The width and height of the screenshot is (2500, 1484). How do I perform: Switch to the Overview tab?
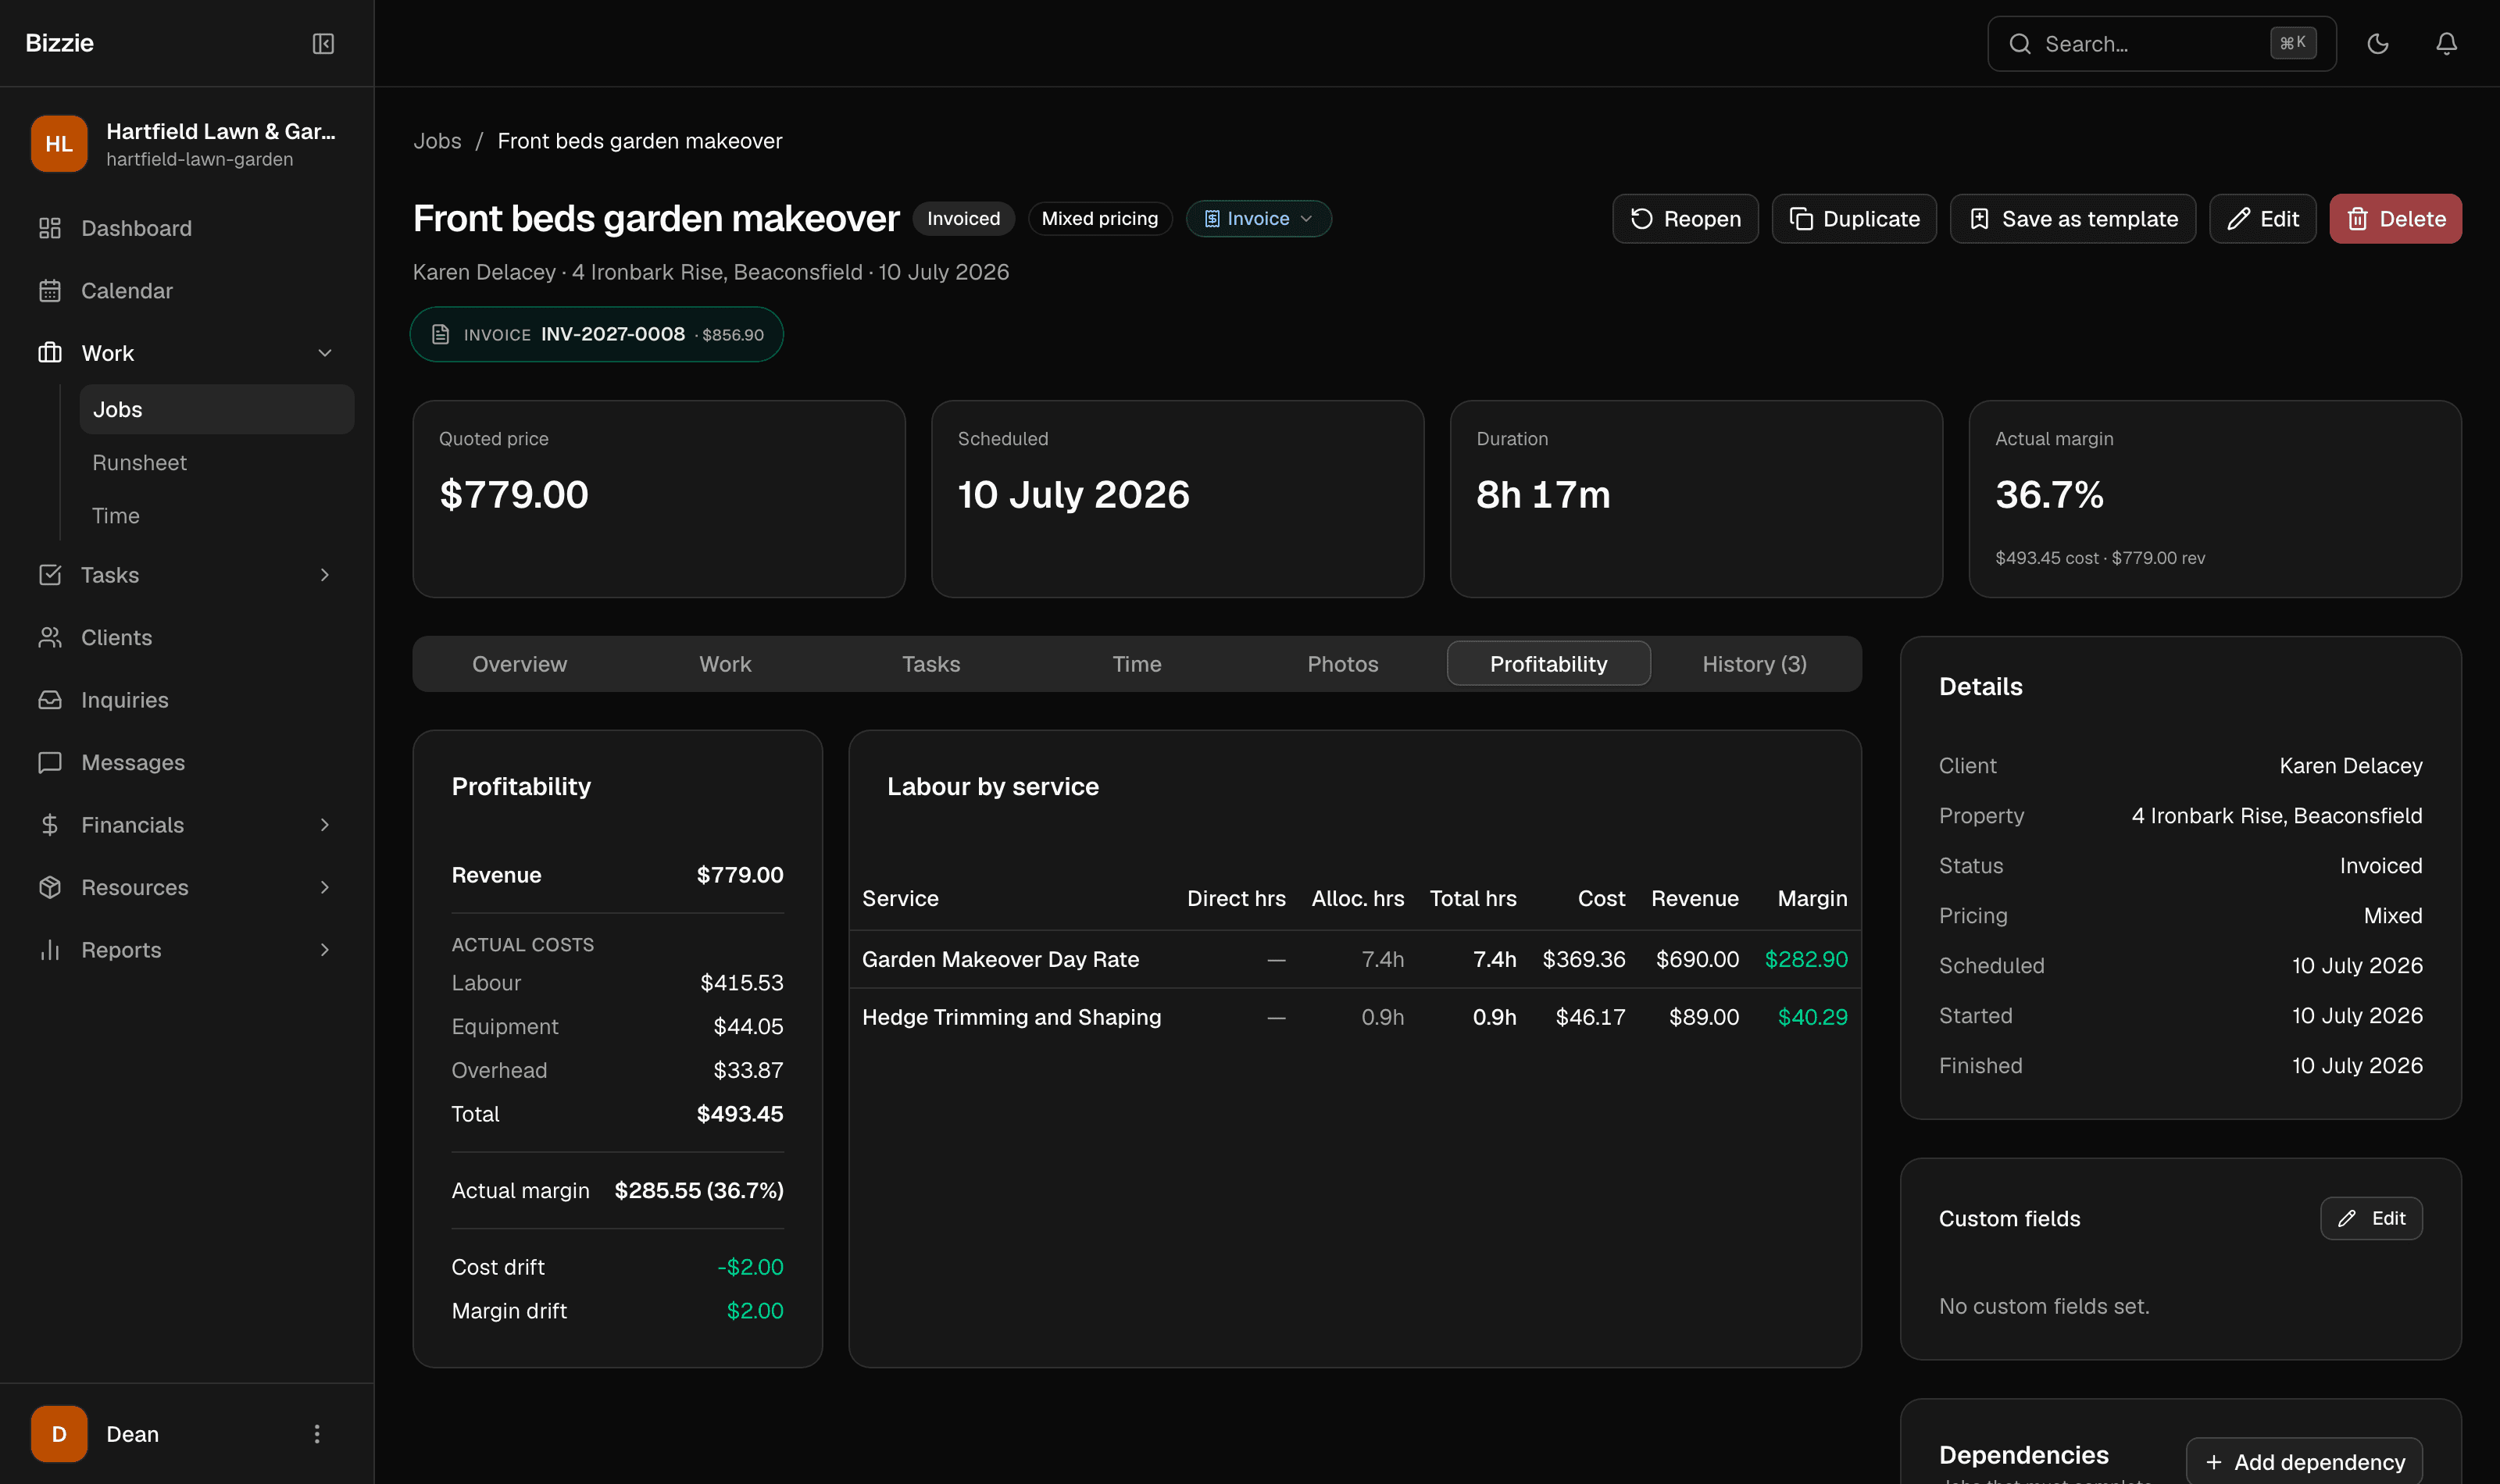519,664
